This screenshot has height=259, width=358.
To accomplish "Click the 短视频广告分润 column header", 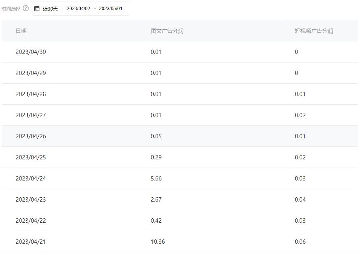I will [x=314, y=31].
